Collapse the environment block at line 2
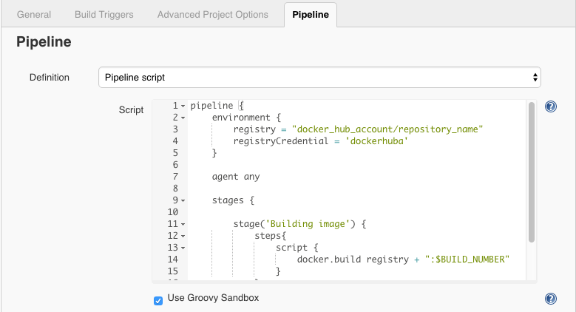Screen dimensions: 576x312 (183, 118)
